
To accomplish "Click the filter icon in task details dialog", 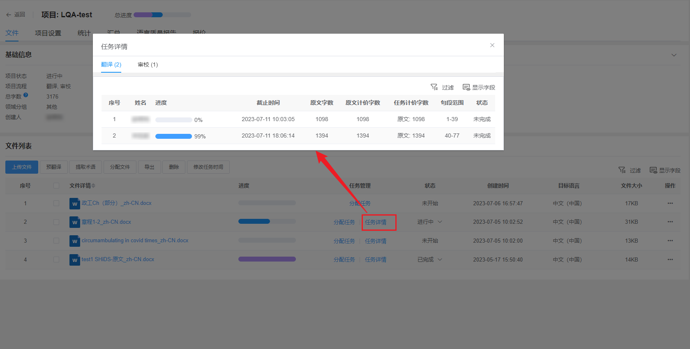I will click(x=434, y=87).
